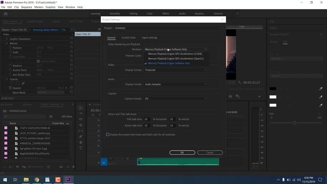Open the Audio workspace
Viewport: 327px width, 184px height.
182,14
